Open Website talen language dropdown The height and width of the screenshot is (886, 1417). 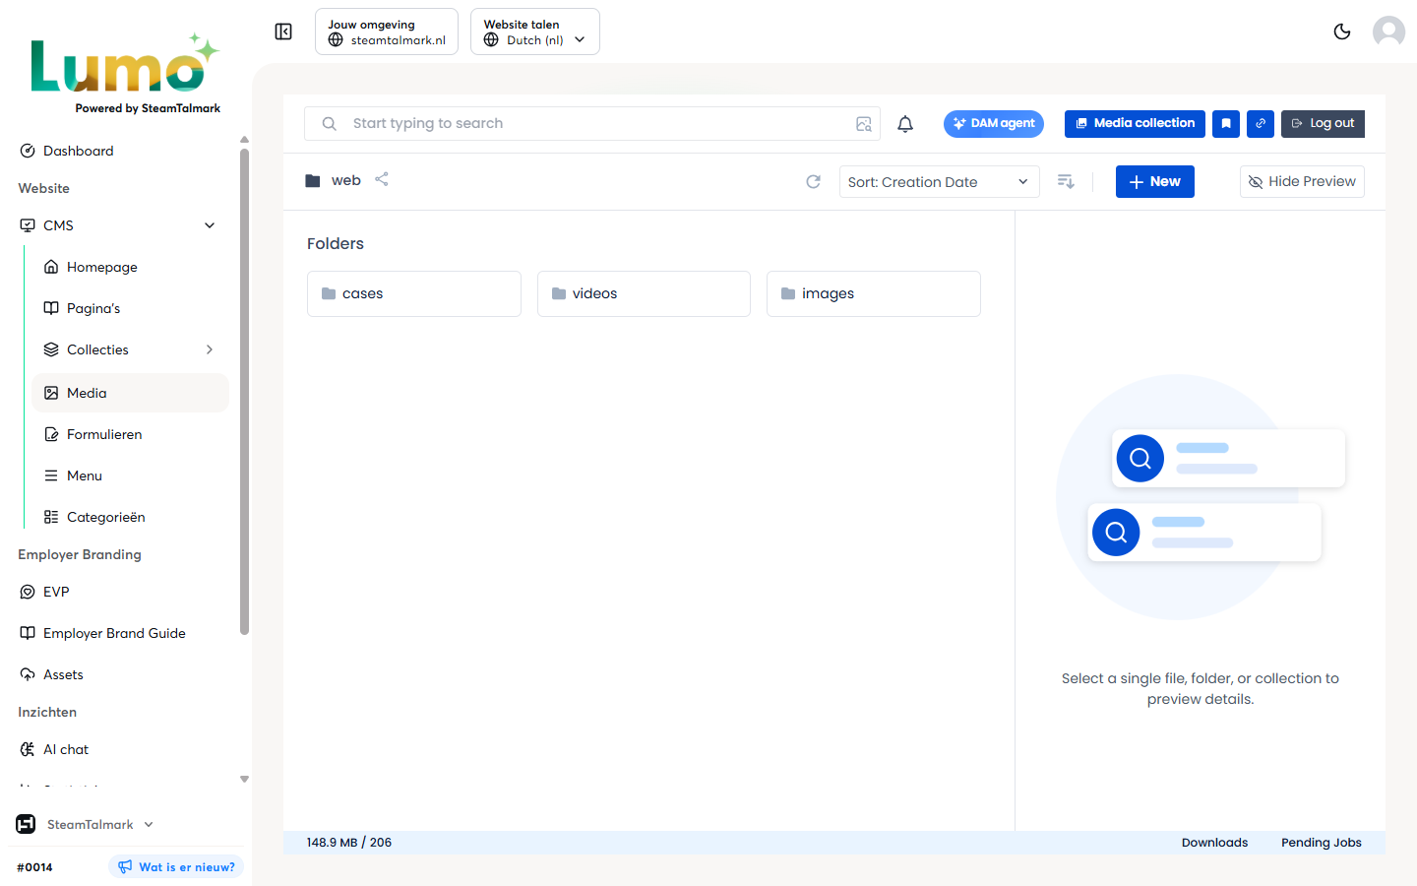click(535, 32)
